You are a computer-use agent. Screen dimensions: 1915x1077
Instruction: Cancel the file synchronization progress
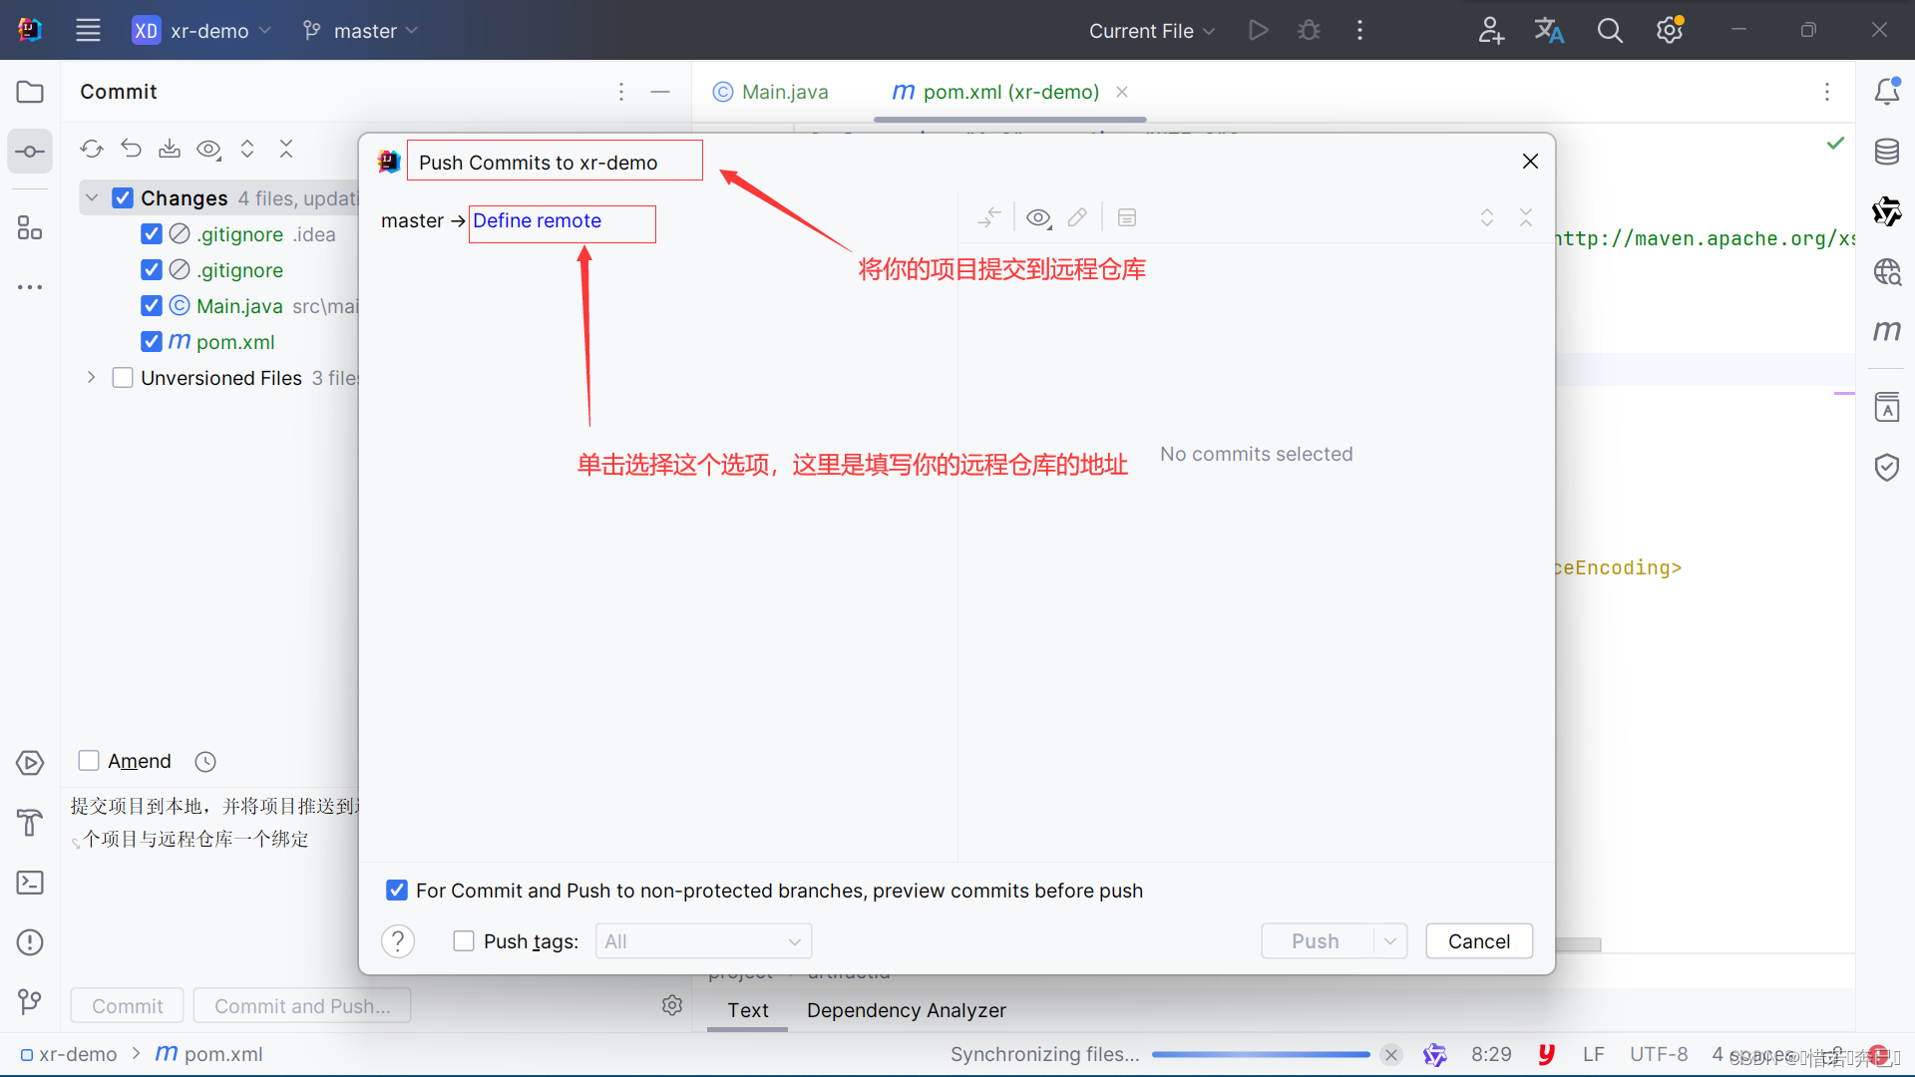(1391, 1055)
